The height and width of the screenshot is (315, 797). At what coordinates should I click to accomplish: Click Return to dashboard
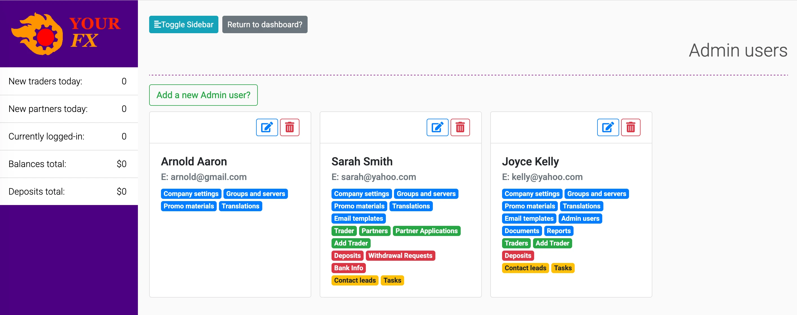(265, 24)
